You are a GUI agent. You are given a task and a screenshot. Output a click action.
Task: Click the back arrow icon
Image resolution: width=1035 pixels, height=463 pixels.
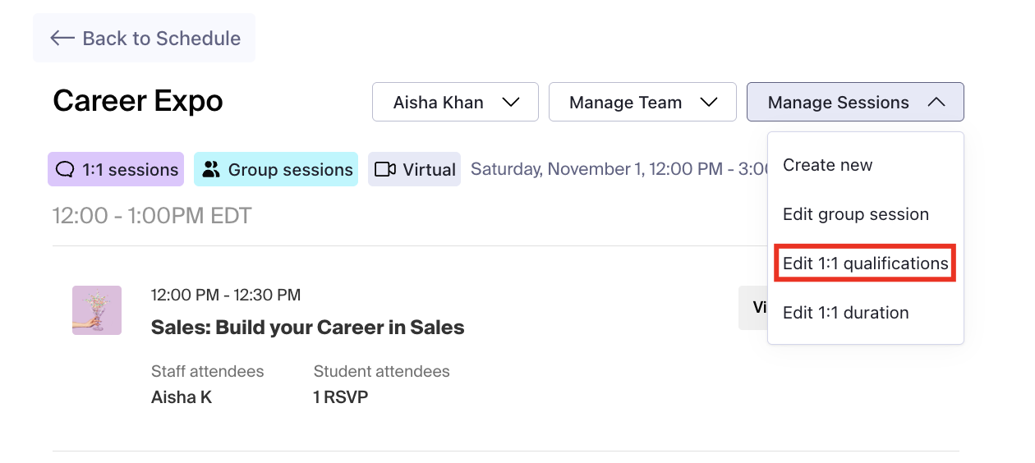(x=62, y=38)
